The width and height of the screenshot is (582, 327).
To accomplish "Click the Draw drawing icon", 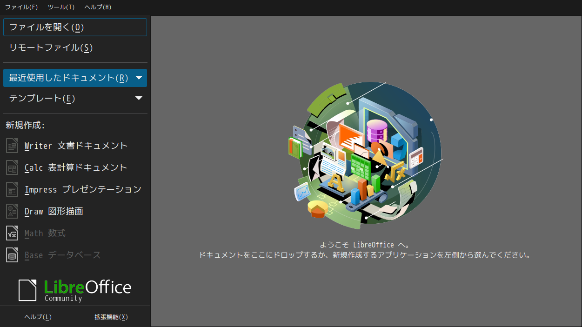I will [12, 211].
